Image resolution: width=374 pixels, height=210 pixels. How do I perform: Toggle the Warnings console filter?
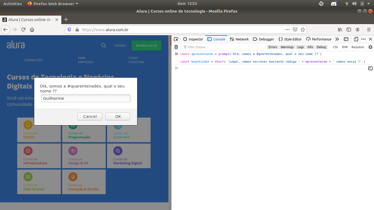287,47
